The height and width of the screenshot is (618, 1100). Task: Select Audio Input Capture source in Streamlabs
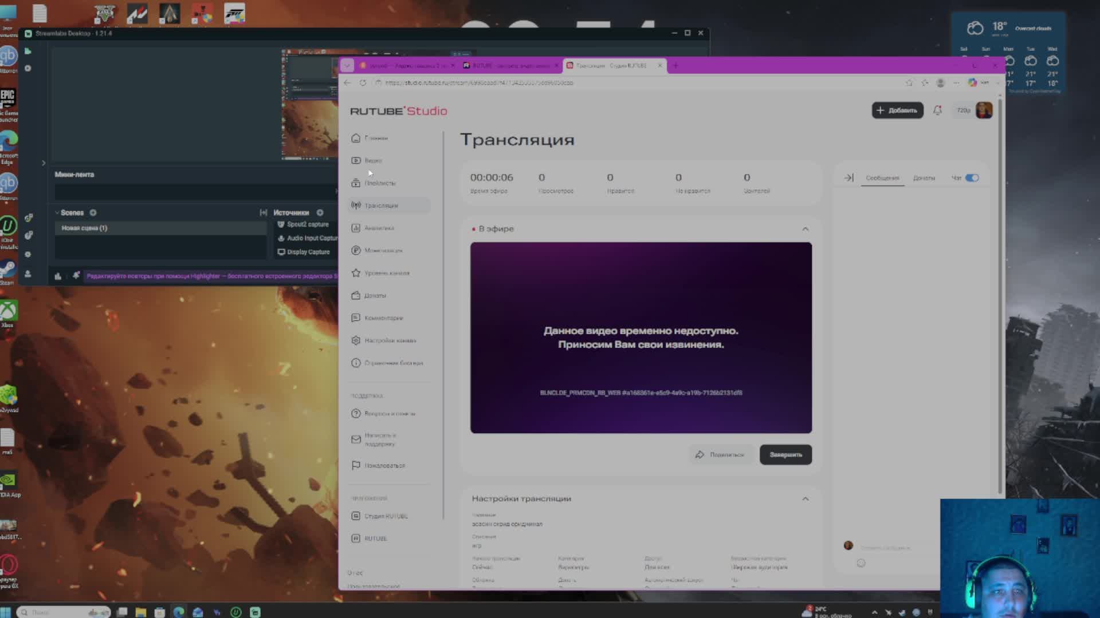click(x=308, y=238)
